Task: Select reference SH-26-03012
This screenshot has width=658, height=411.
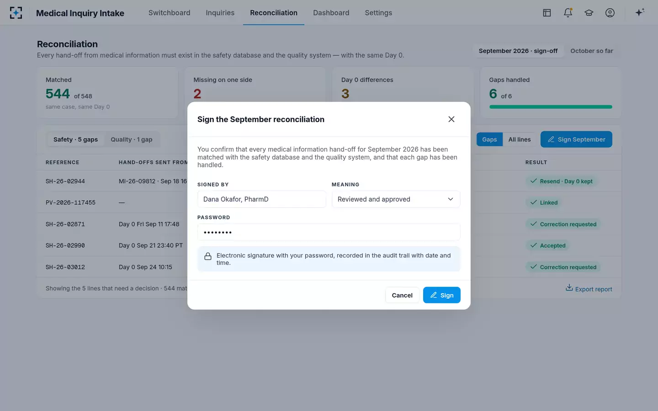Action: coord(65,267)
